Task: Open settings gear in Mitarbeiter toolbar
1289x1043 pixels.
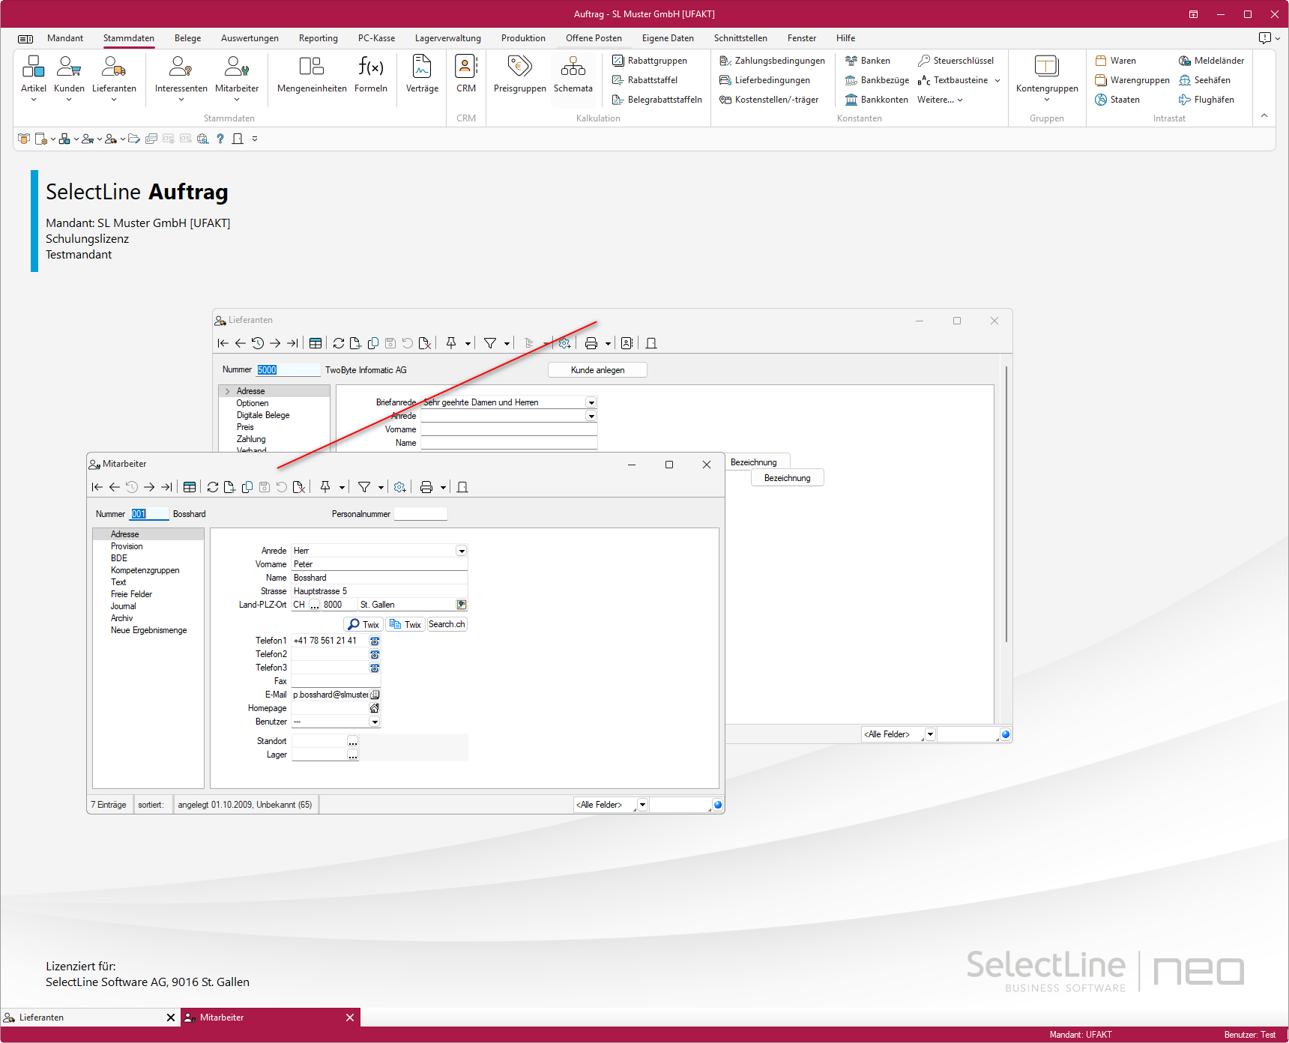Action: click(400, 487)
